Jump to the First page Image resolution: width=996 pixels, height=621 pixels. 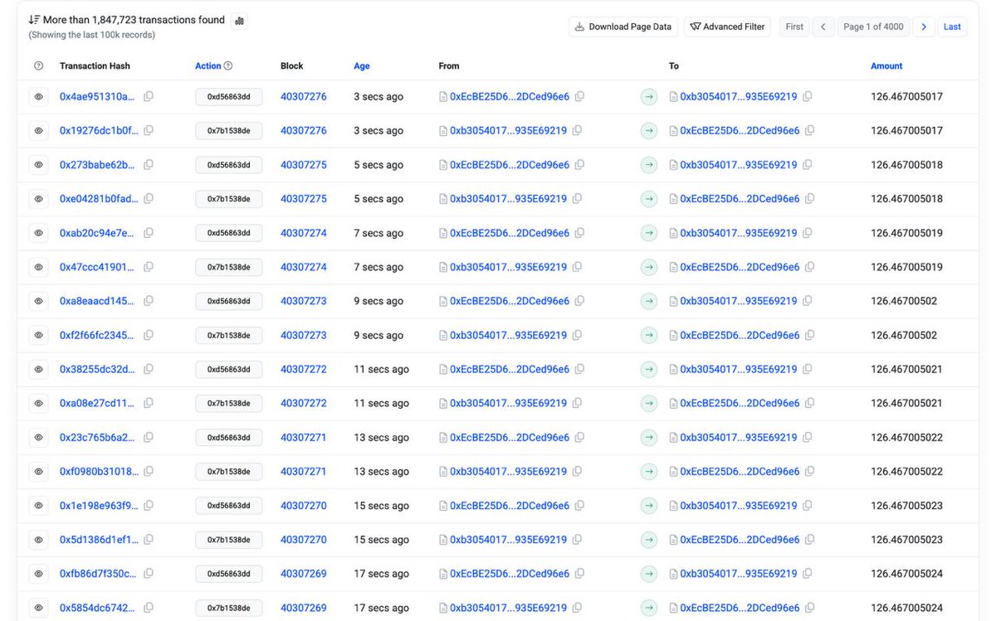click(794, 27)
